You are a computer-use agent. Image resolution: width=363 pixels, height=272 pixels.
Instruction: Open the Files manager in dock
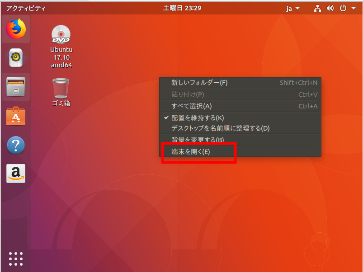(x=16, y=86)
